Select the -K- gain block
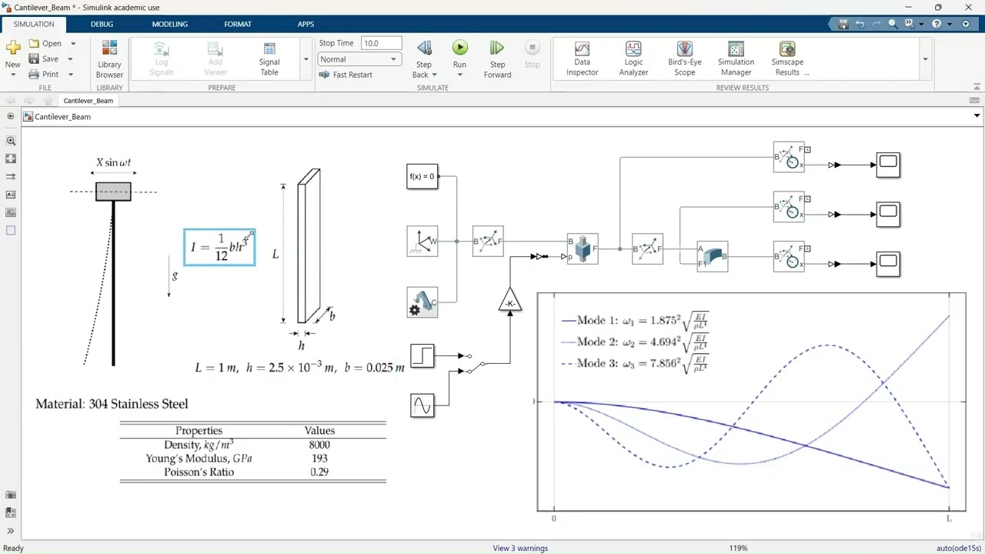Viewport: 985px width, 554px height. pyautogui.click(x=509, y=301)
